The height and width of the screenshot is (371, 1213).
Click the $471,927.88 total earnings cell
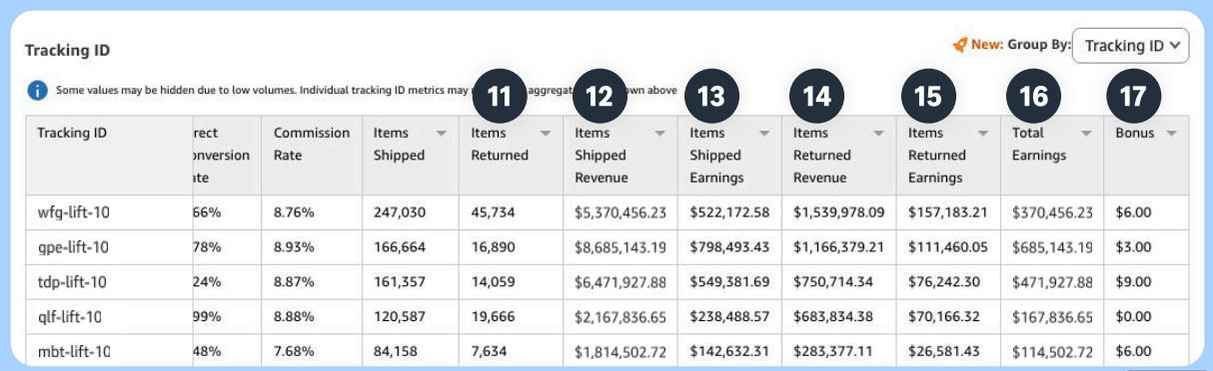(1052, 282)
